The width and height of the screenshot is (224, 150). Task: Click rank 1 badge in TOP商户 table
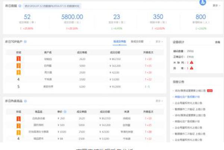click(x=19, y=59)
